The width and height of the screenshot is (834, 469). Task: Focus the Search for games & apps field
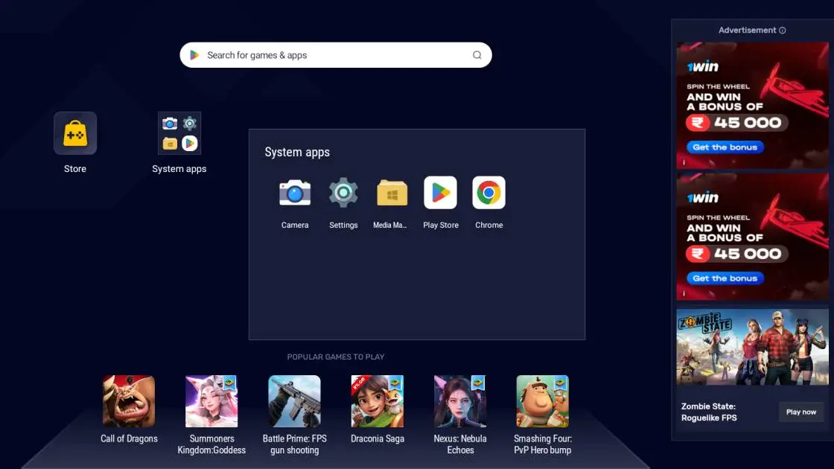click(x=336, y=55)
